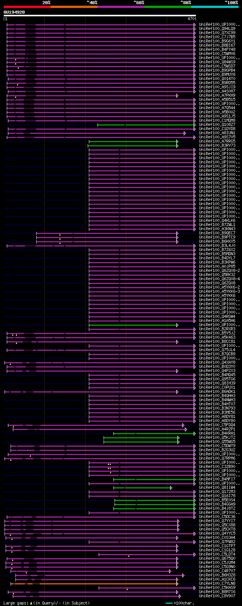Click the cyan ~100% identity legend segment
The width and height of the screenshot is (242, 606).
click(x=215, y=7)
